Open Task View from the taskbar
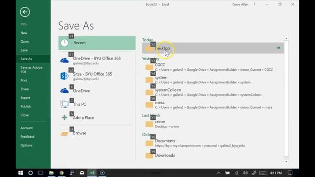The image size is (315, 177). [x=40, y=173]
